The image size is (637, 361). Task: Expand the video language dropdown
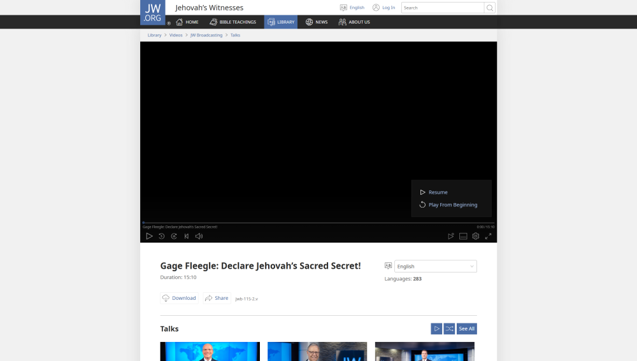(436, 266)
